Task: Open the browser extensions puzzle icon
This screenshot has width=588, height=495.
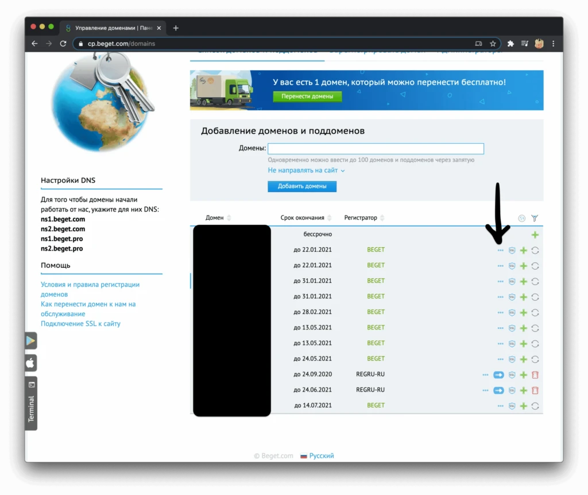Action: pos(510,44)
